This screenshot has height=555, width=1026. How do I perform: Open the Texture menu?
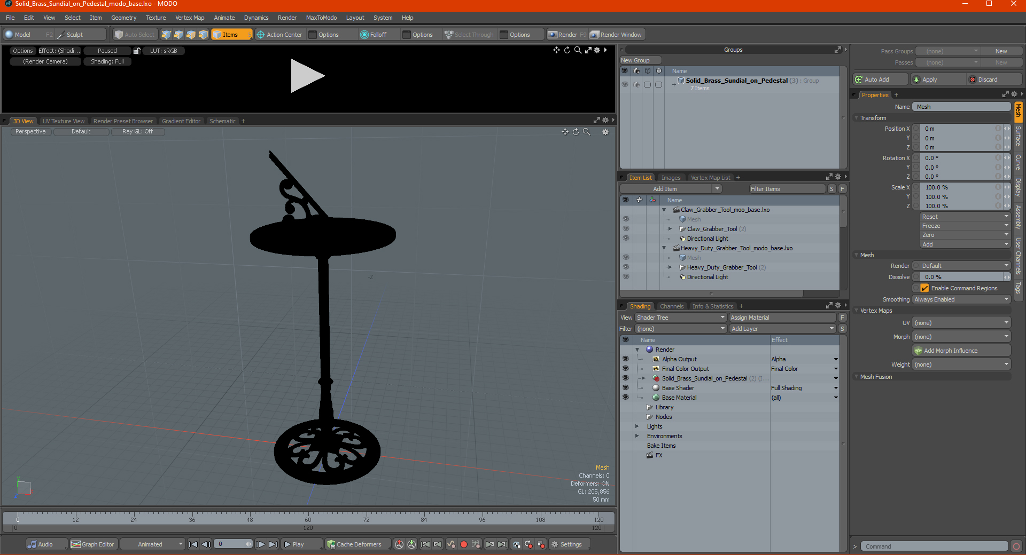coord(156,18)
